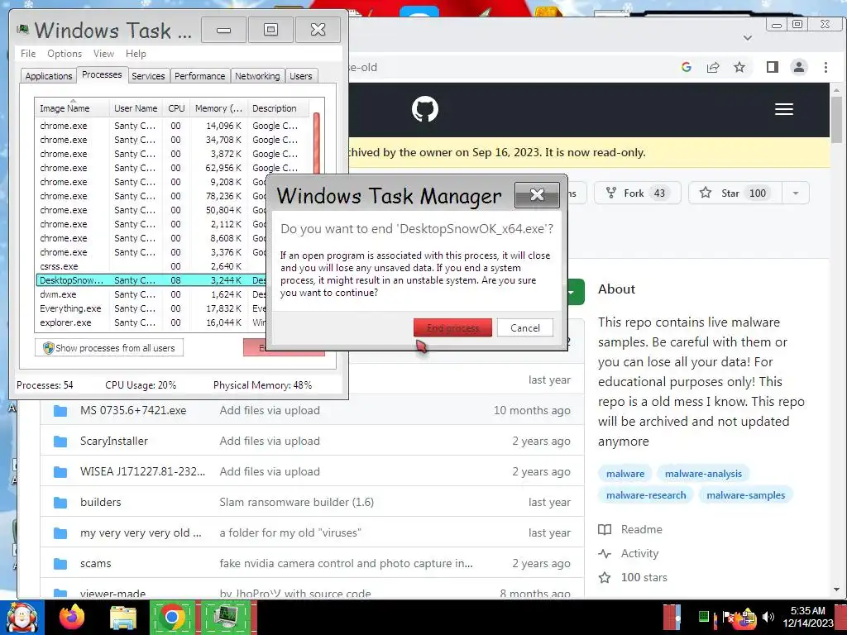Select the Processes tab

click(x=102, y=74)
